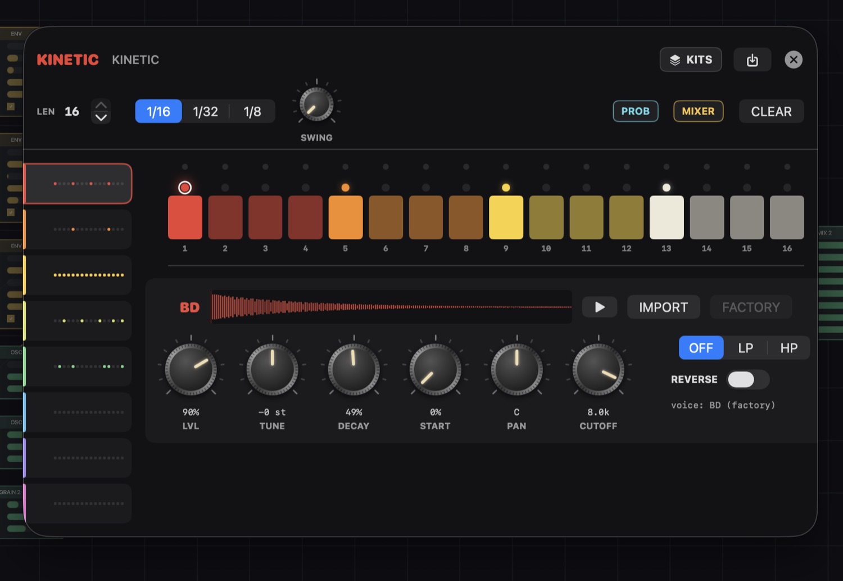
Task: Click the CUTOFF knob
Action: click(x=598, y=370)
